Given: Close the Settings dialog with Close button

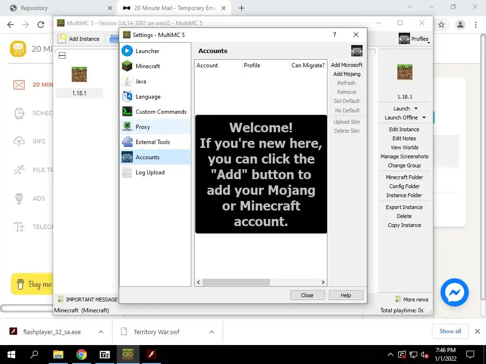Looking at the screenshot, I should click(x=308, y=295).
